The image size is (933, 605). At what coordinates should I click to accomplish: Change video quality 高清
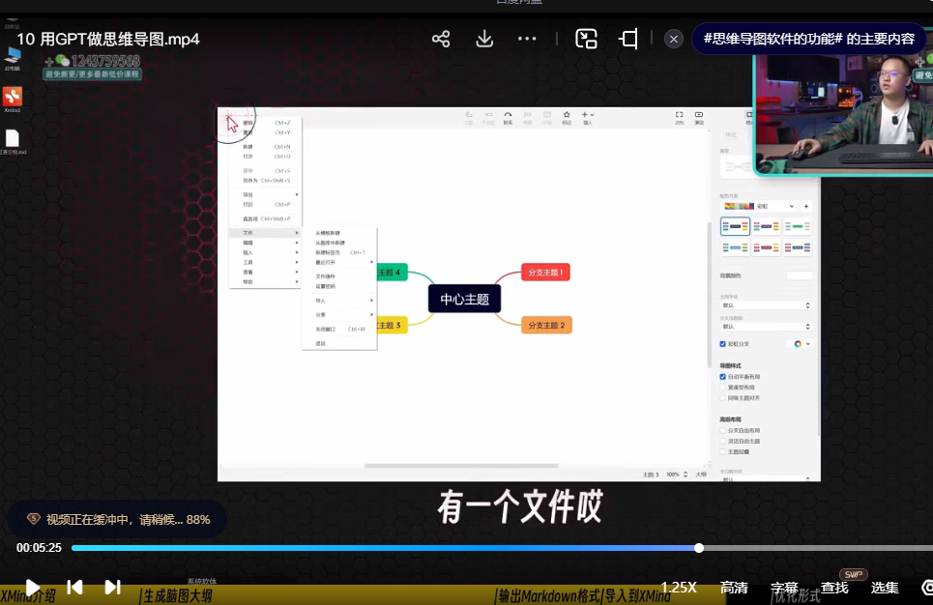click(x=734, y=588)
